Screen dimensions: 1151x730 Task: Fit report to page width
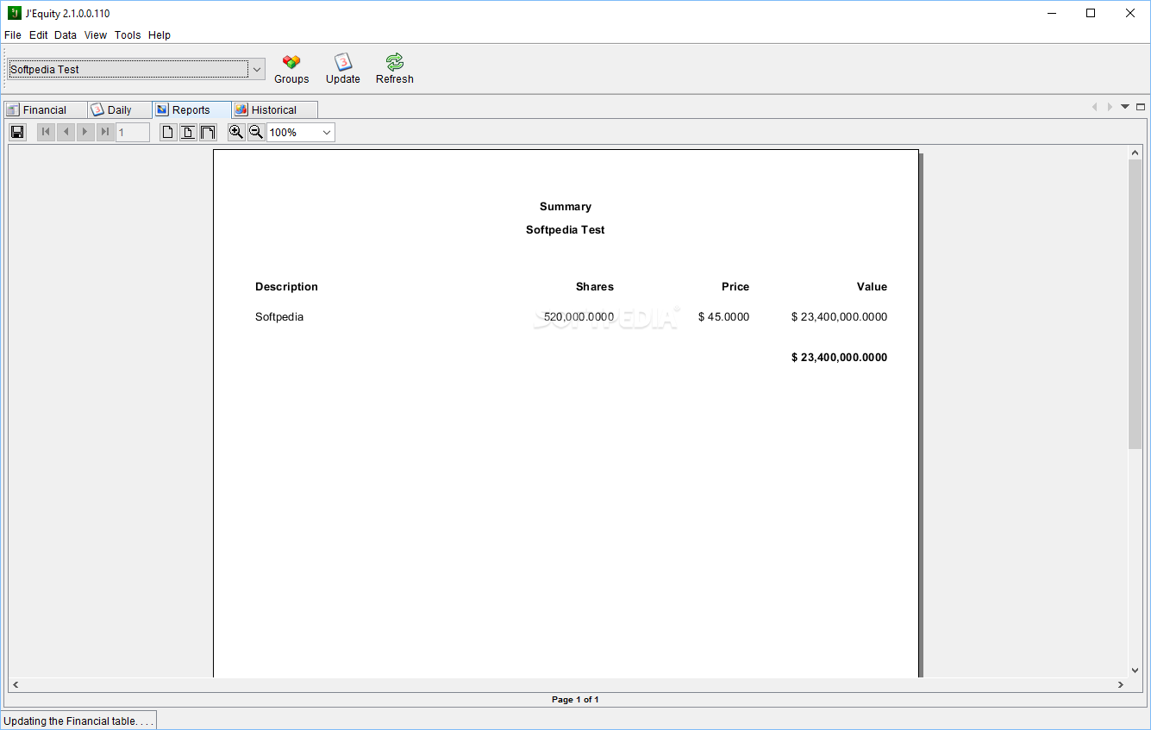coord(208,132)
